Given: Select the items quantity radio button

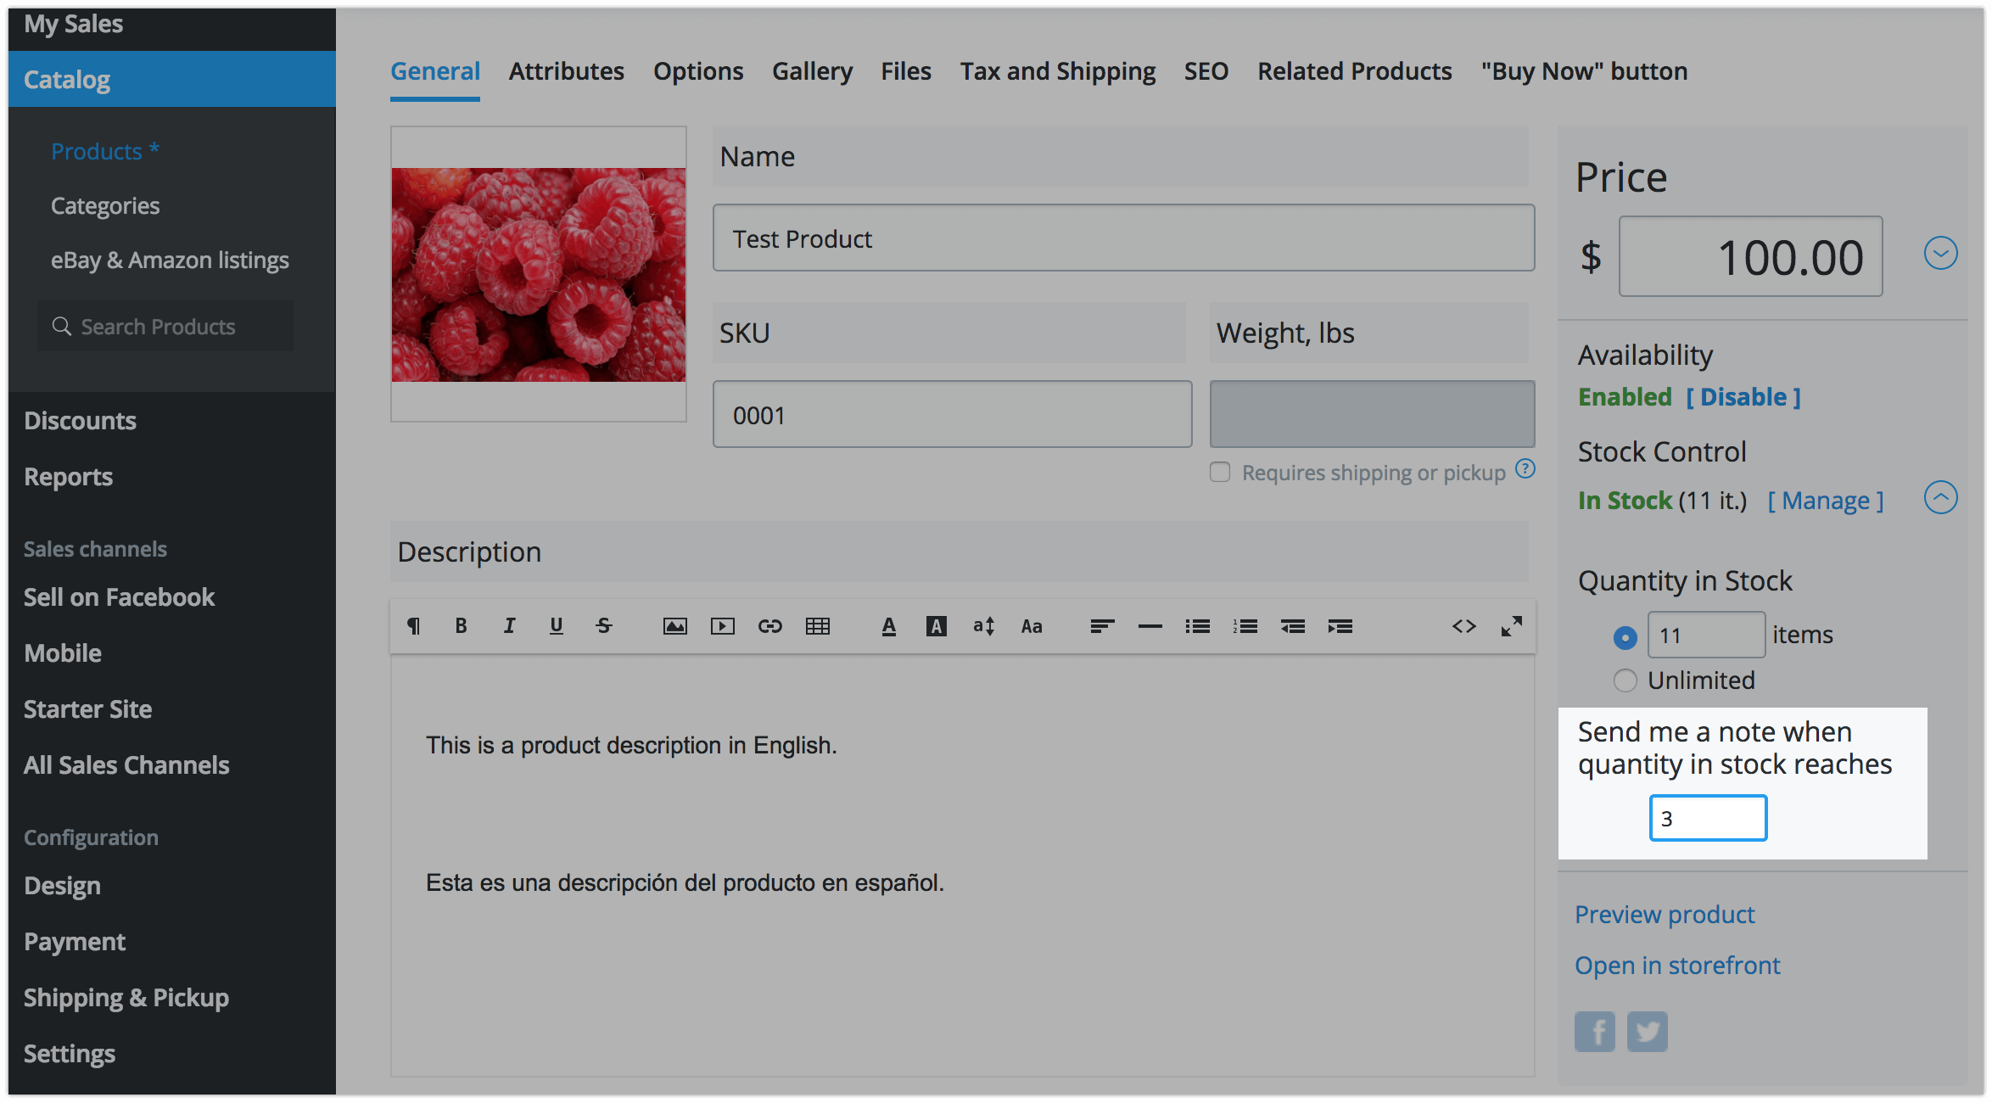Looking at the screenshot, I should click(x=1625, y=636).
